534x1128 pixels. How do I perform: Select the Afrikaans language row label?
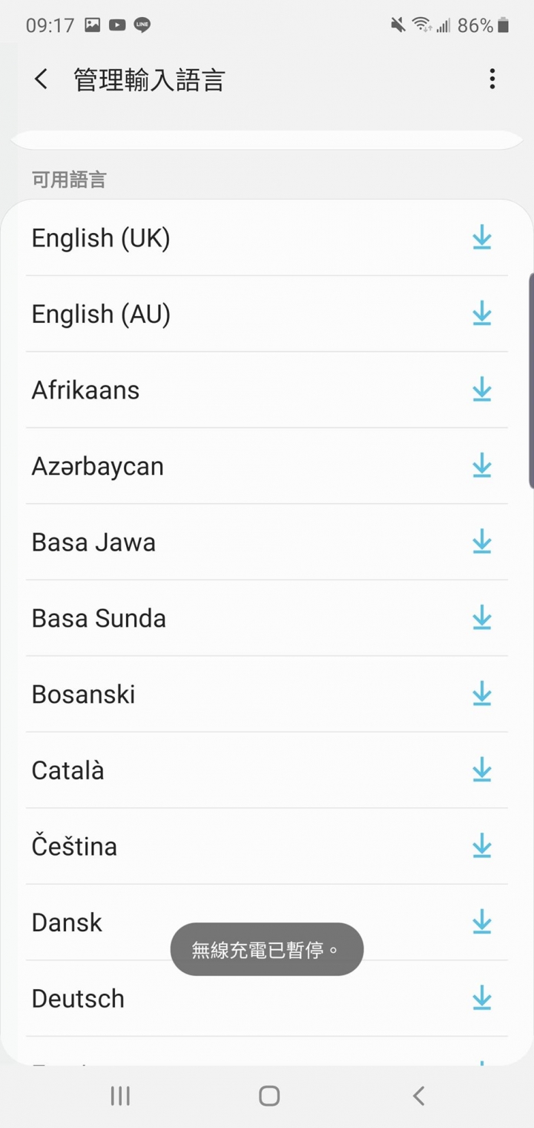point(85,390)
